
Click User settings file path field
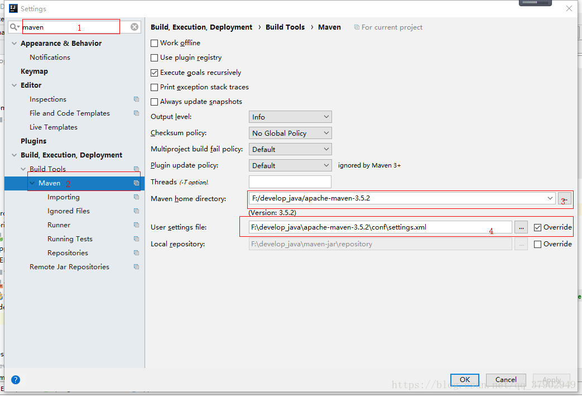(x=380, y=227)
